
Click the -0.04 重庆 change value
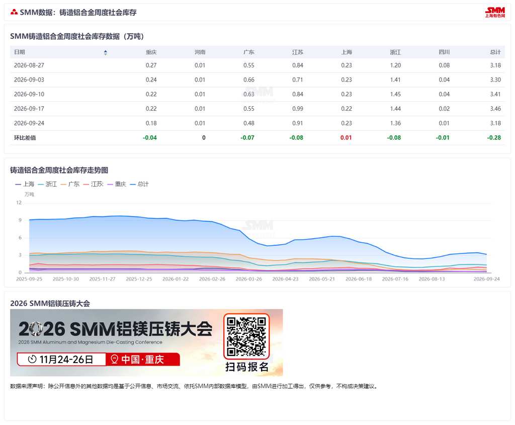click(x=150, y=138)
